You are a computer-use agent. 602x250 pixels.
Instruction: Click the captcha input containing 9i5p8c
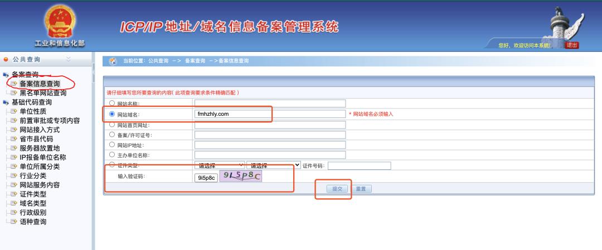[206, 178]
